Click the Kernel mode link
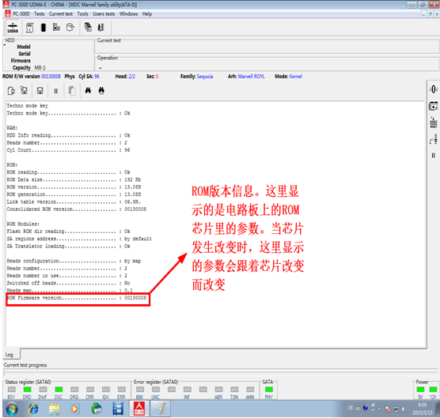The image size is (440, 418). point(295,76)
